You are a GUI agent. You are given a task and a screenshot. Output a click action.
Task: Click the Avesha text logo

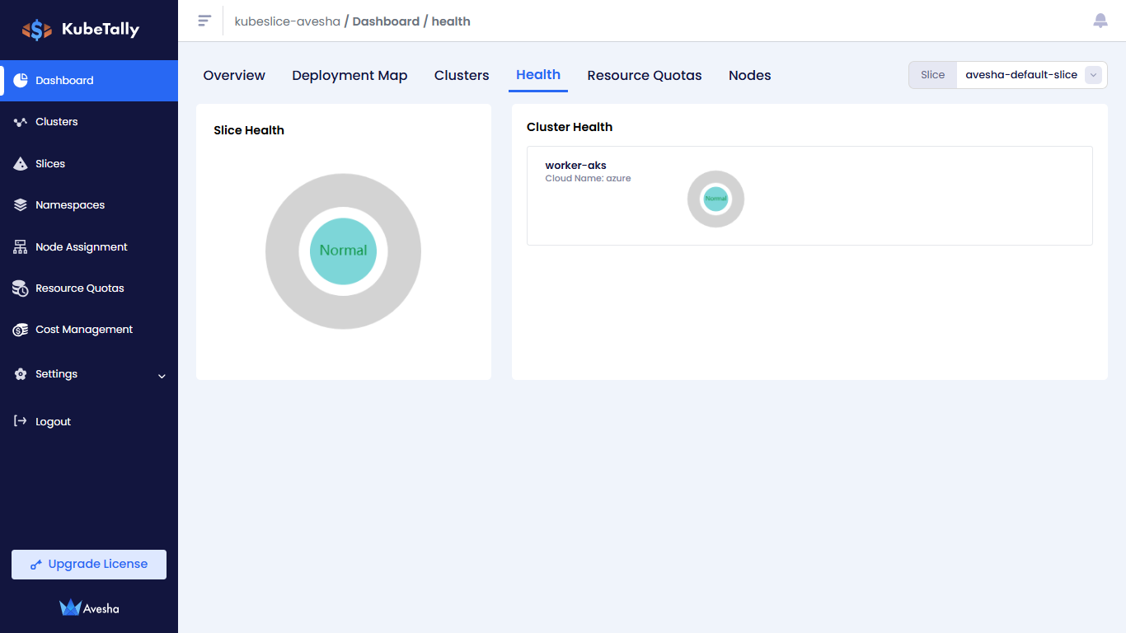[101, 609]
